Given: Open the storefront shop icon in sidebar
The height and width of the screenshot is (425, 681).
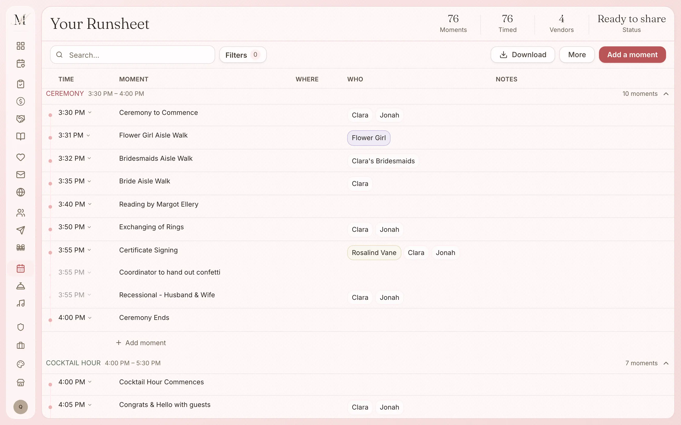Looking at the screenshot, I should (x=21, y=382).
